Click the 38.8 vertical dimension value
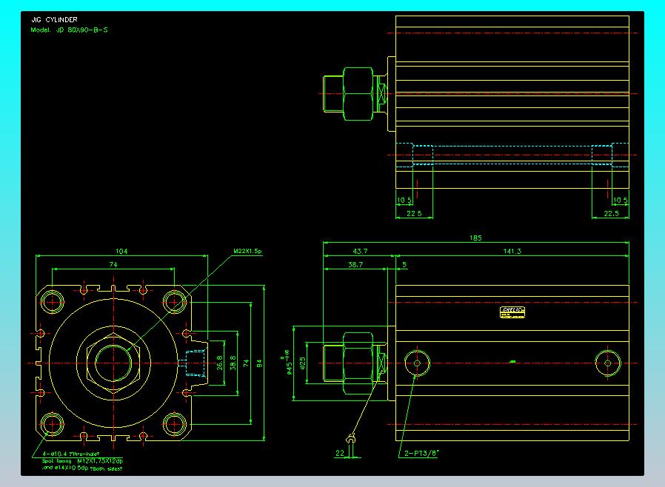 tap(233, 363)
